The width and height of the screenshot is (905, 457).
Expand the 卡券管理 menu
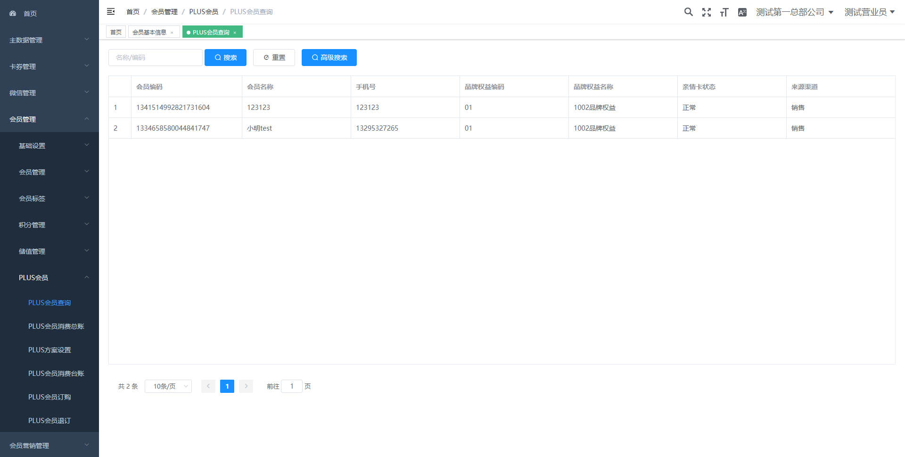tap(49, 66)
